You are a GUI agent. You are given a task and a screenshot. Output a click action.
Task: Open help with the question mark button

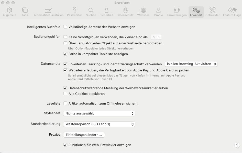coord(237,145)
